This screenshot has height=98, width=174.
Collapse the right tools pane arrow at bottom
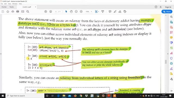tap(172, 91)
